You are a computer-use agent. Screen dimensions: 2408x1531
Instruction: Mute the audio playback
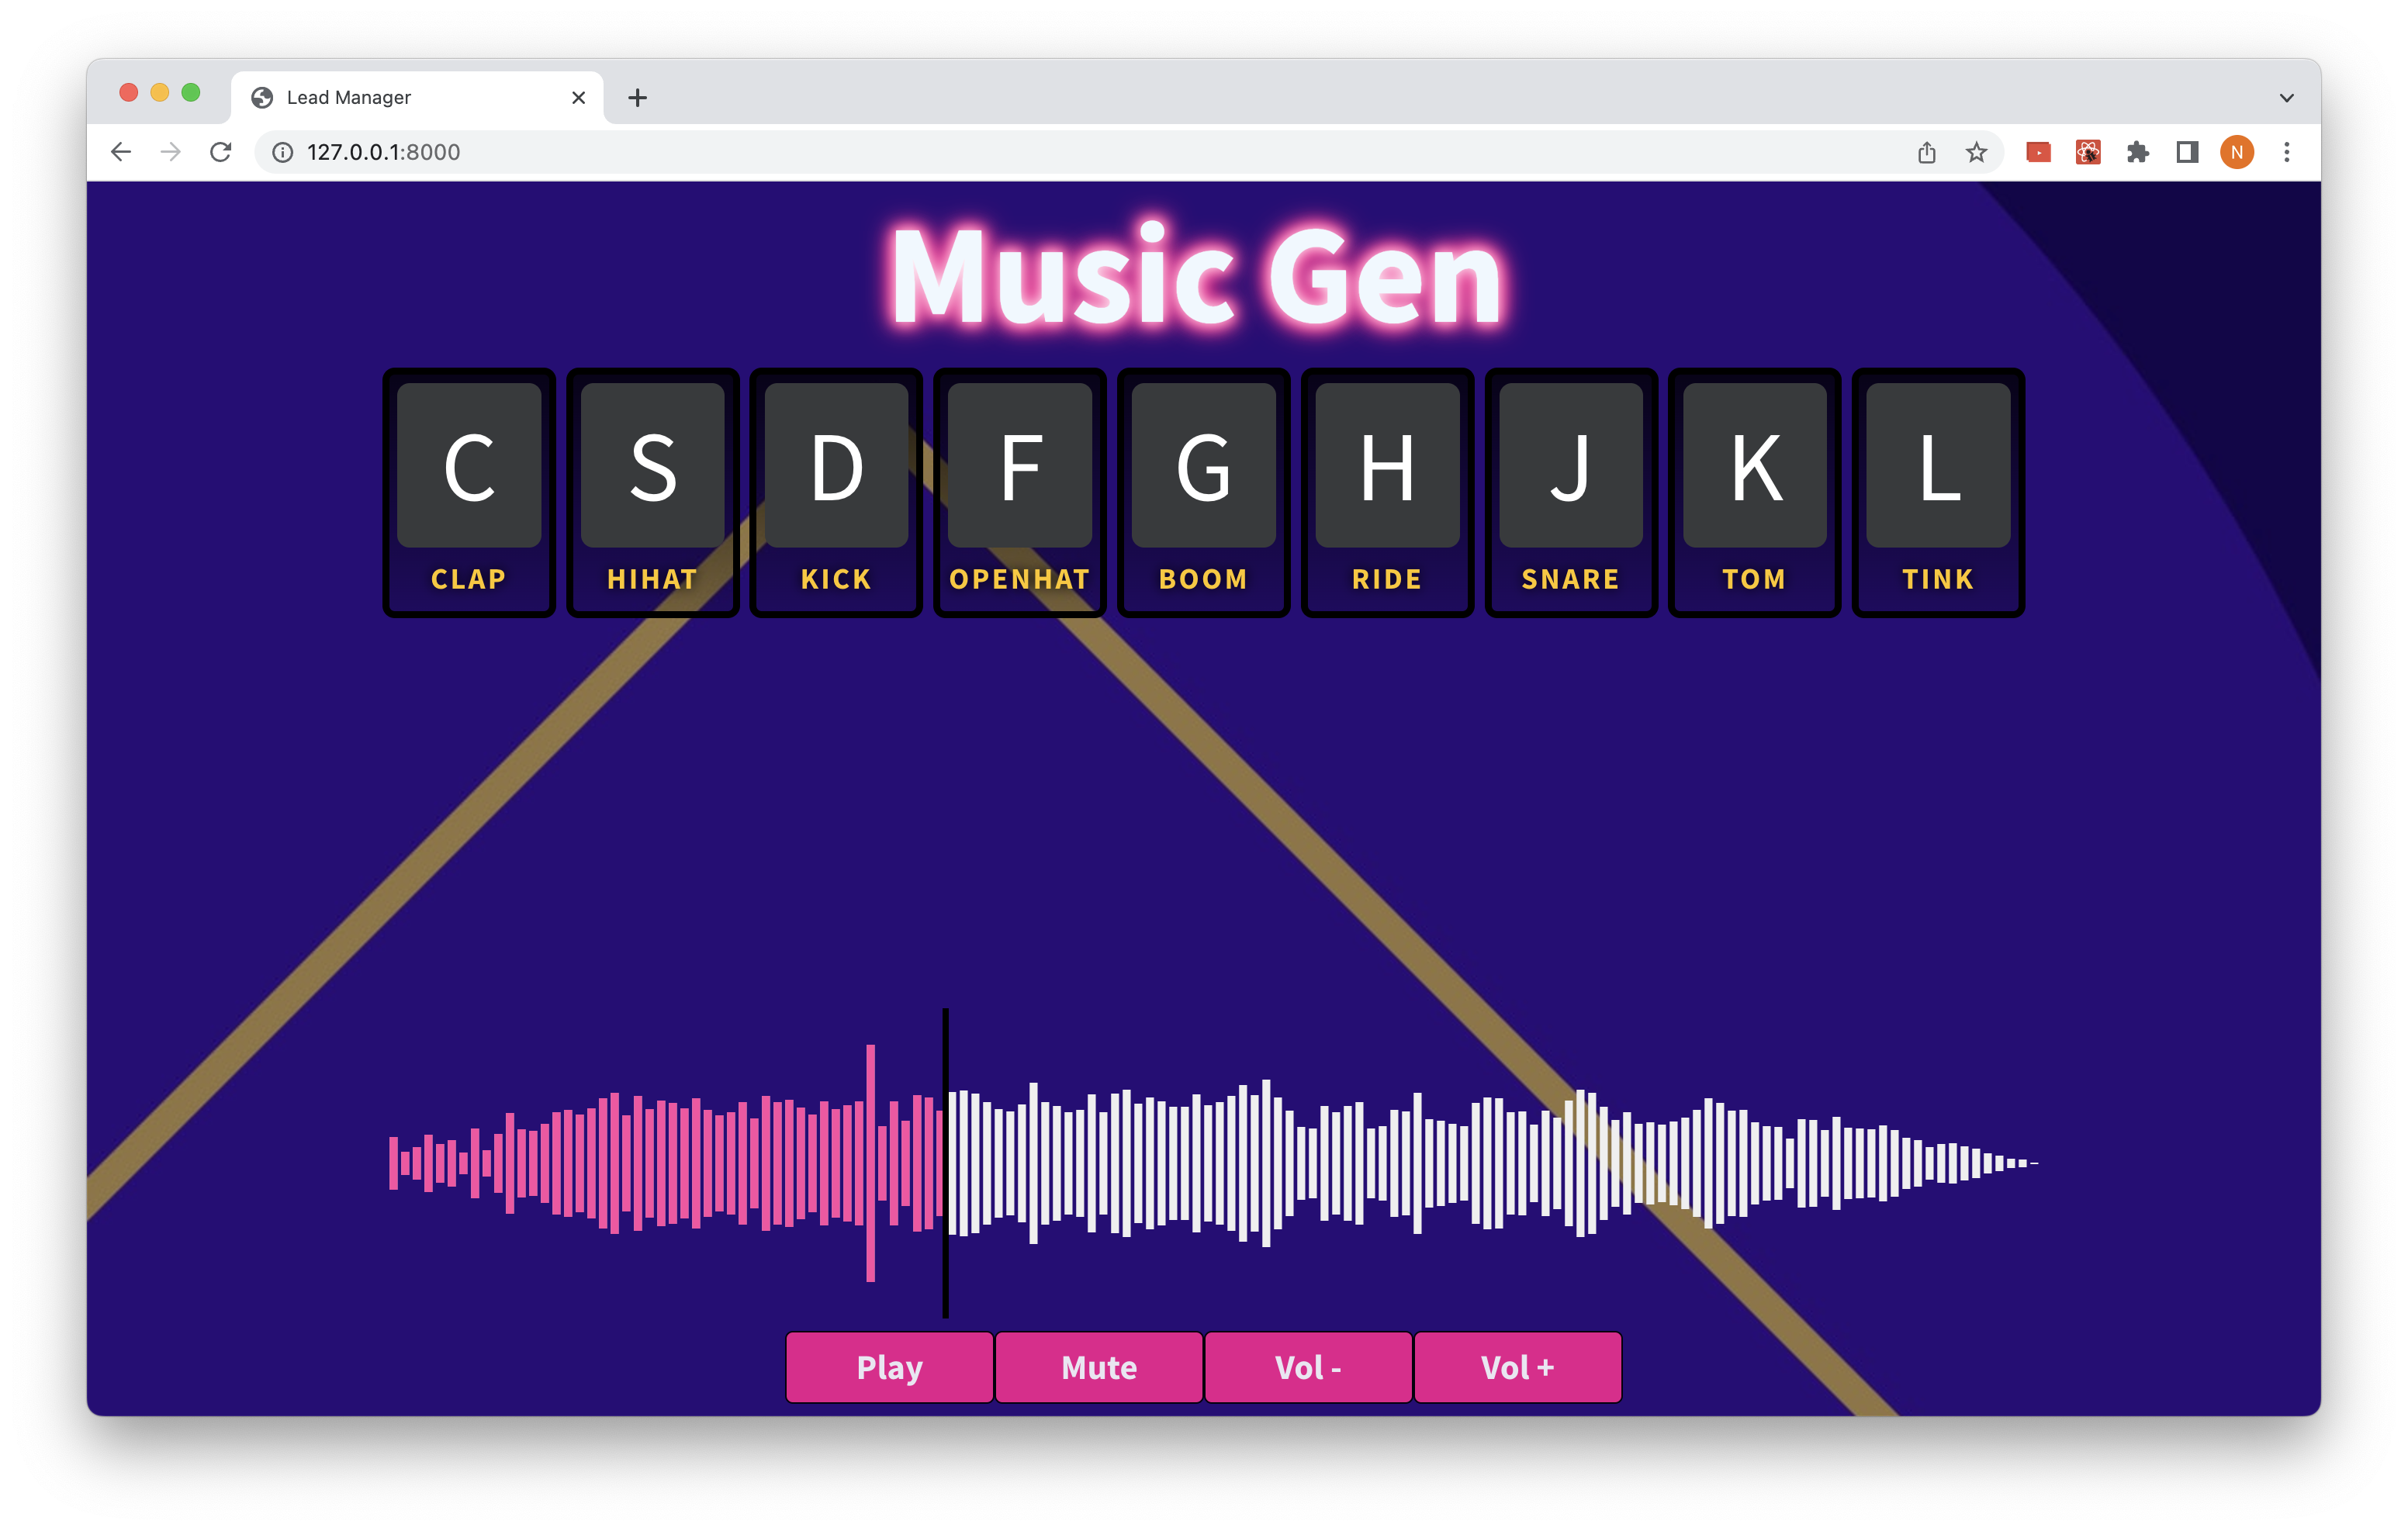coord(1097,1367)
